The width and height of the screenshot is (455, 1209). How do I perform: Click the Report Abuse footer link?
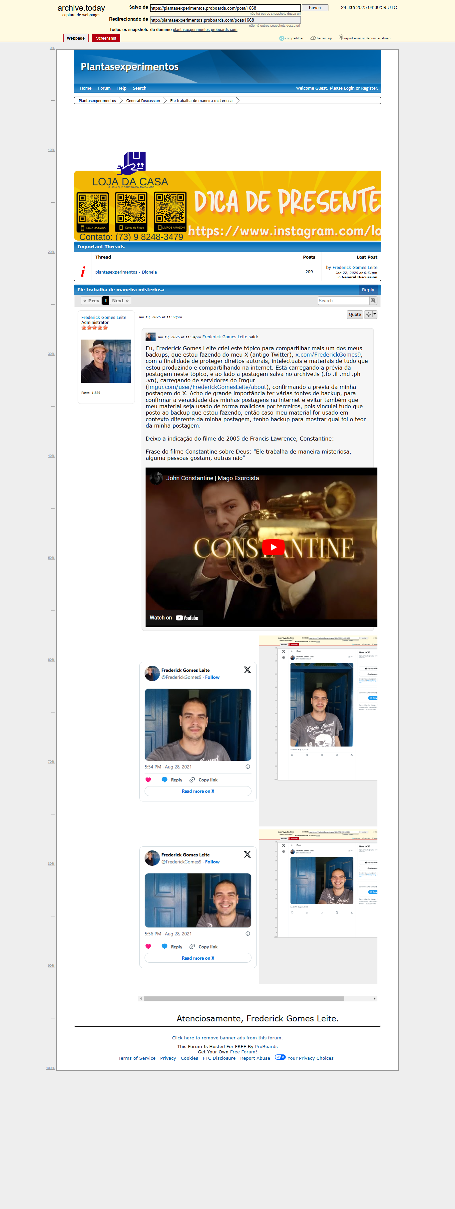[255, 1058]
